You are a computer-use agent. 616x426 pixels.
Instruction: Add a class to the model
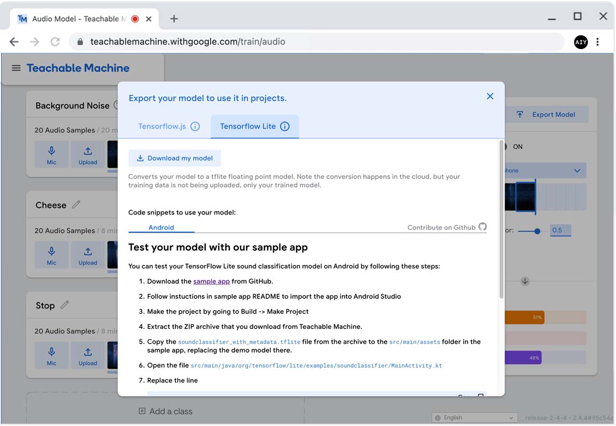click(x=165, y=412)
